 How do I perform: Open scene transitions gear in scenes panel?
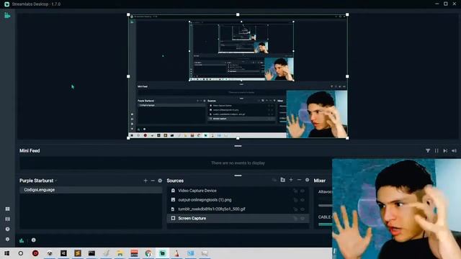(160, 181)
